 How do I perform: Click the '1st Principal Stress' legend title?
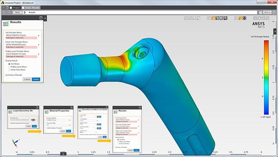click(x=260, y=36)
